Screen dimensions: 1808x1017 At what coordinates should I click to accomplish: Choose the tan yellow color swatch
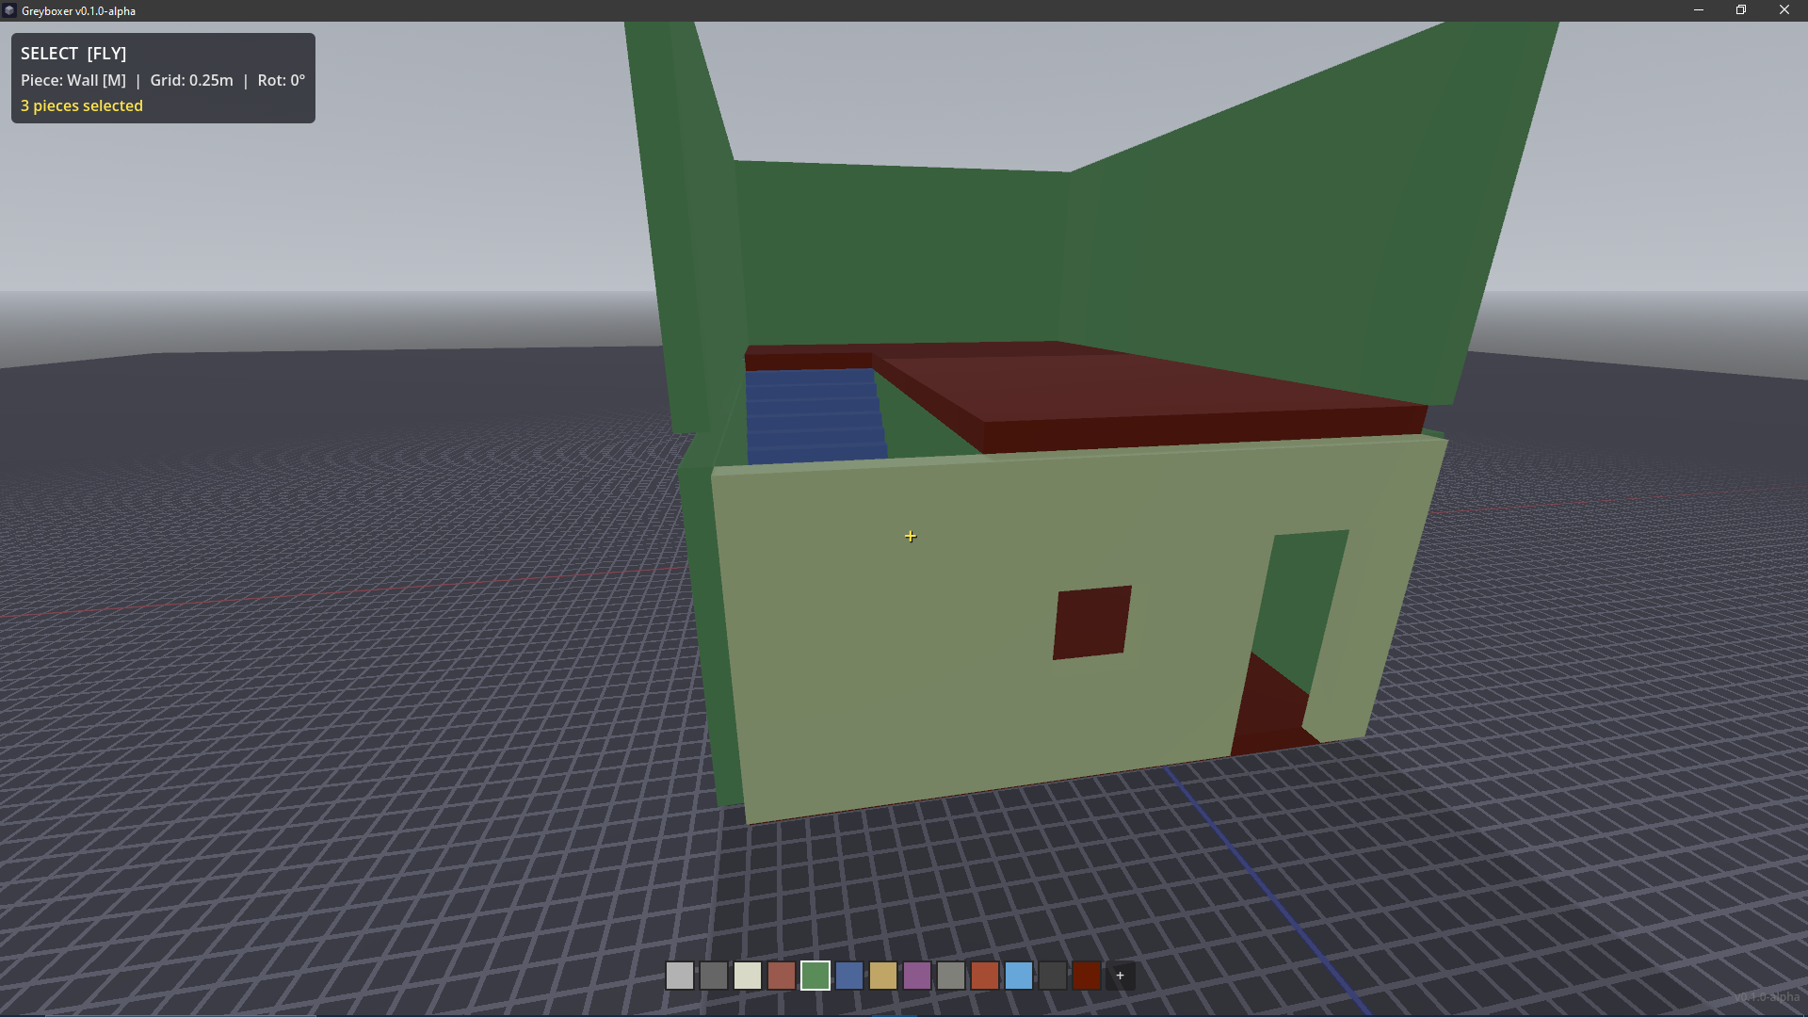882,976
